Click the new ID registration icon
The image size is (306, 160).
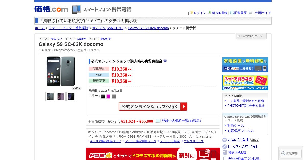pos(210,13)
